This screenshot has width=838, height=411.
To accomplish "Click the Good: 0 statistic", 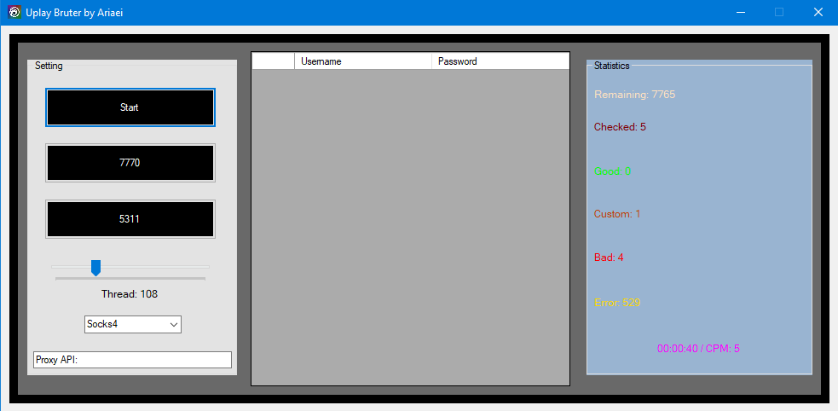I will [x=612, y=171].
